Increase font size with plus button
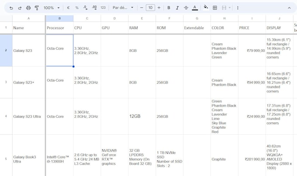Screen dimensions: 297x176 point(159,8)
